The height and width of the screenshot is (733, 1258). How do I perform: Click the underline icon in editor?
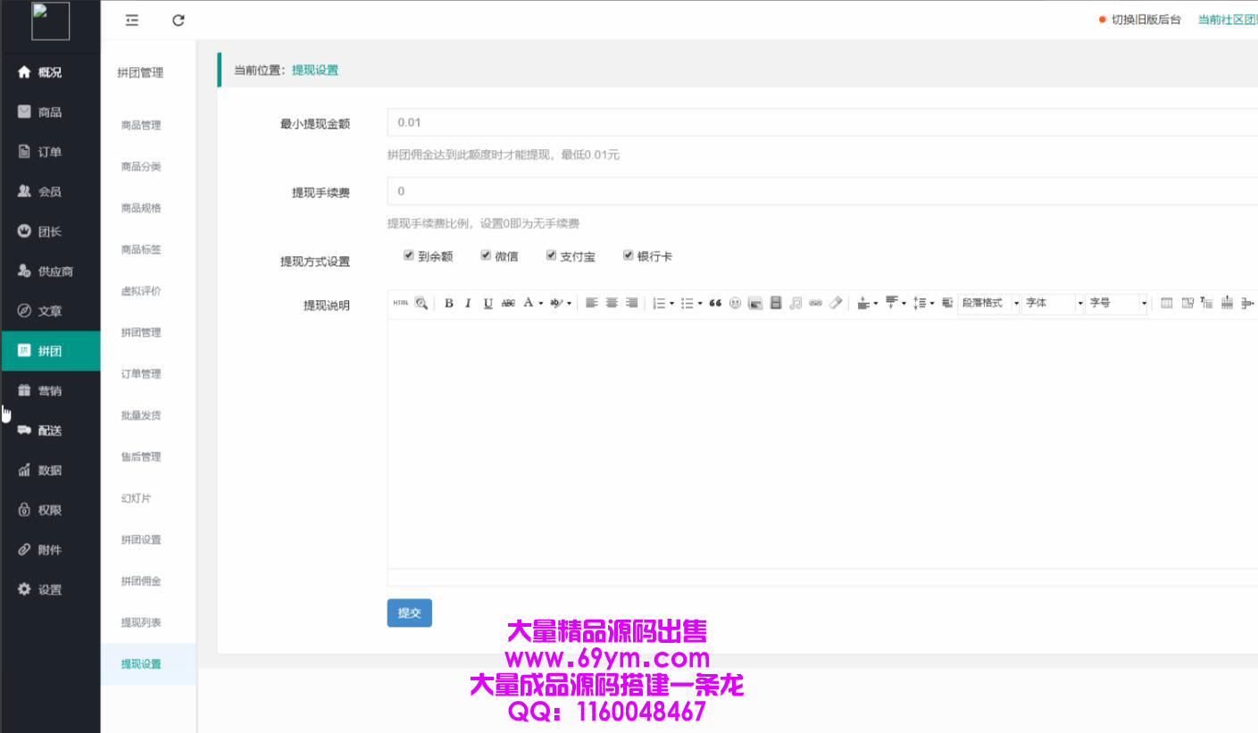click(487, 304)
